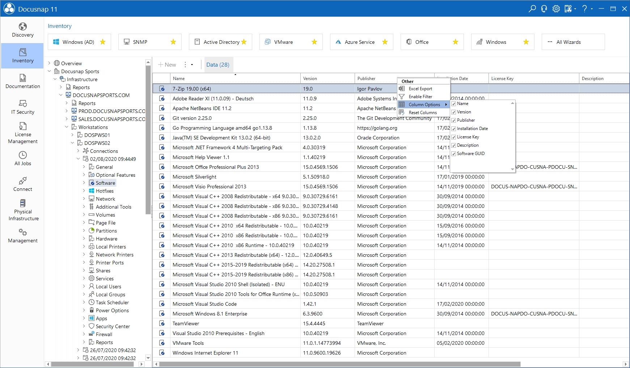The width and height of the screenshot is (630, 368).
Task: Choose Enable Filter from context menu
Action: tap(424, 97)
